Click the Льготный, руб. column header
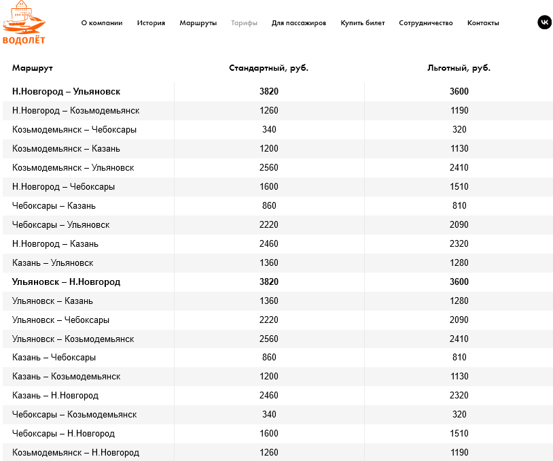This screenshot has height=461, width=553. (459, 68)
